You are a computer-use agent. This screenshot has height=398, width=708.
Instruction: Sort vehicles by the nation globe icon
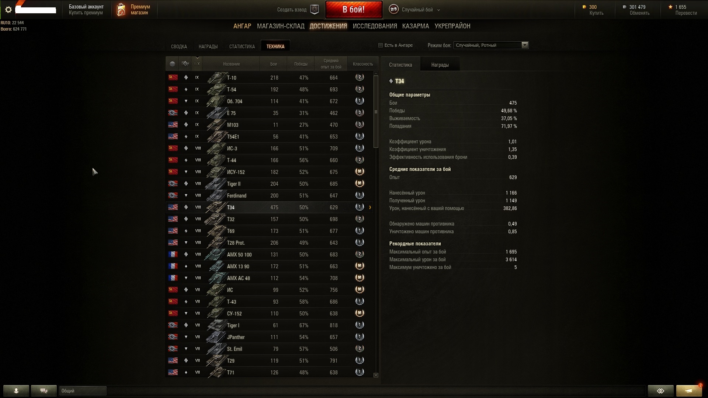pyautogui.click(x=172, y=64)
